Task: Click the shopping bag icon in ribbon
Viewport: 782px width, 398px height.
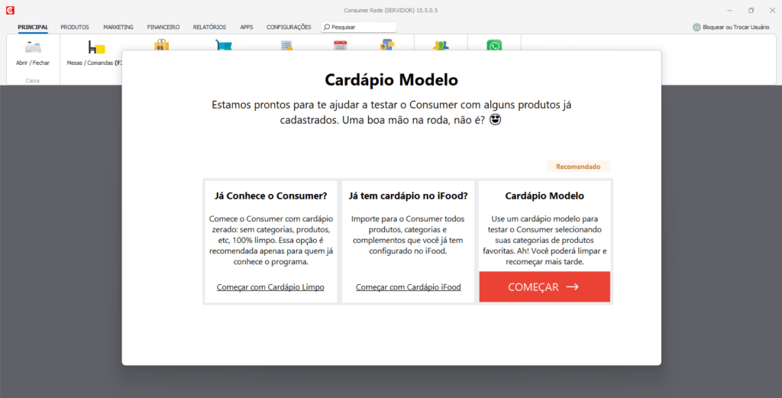Action: (162, 45)
